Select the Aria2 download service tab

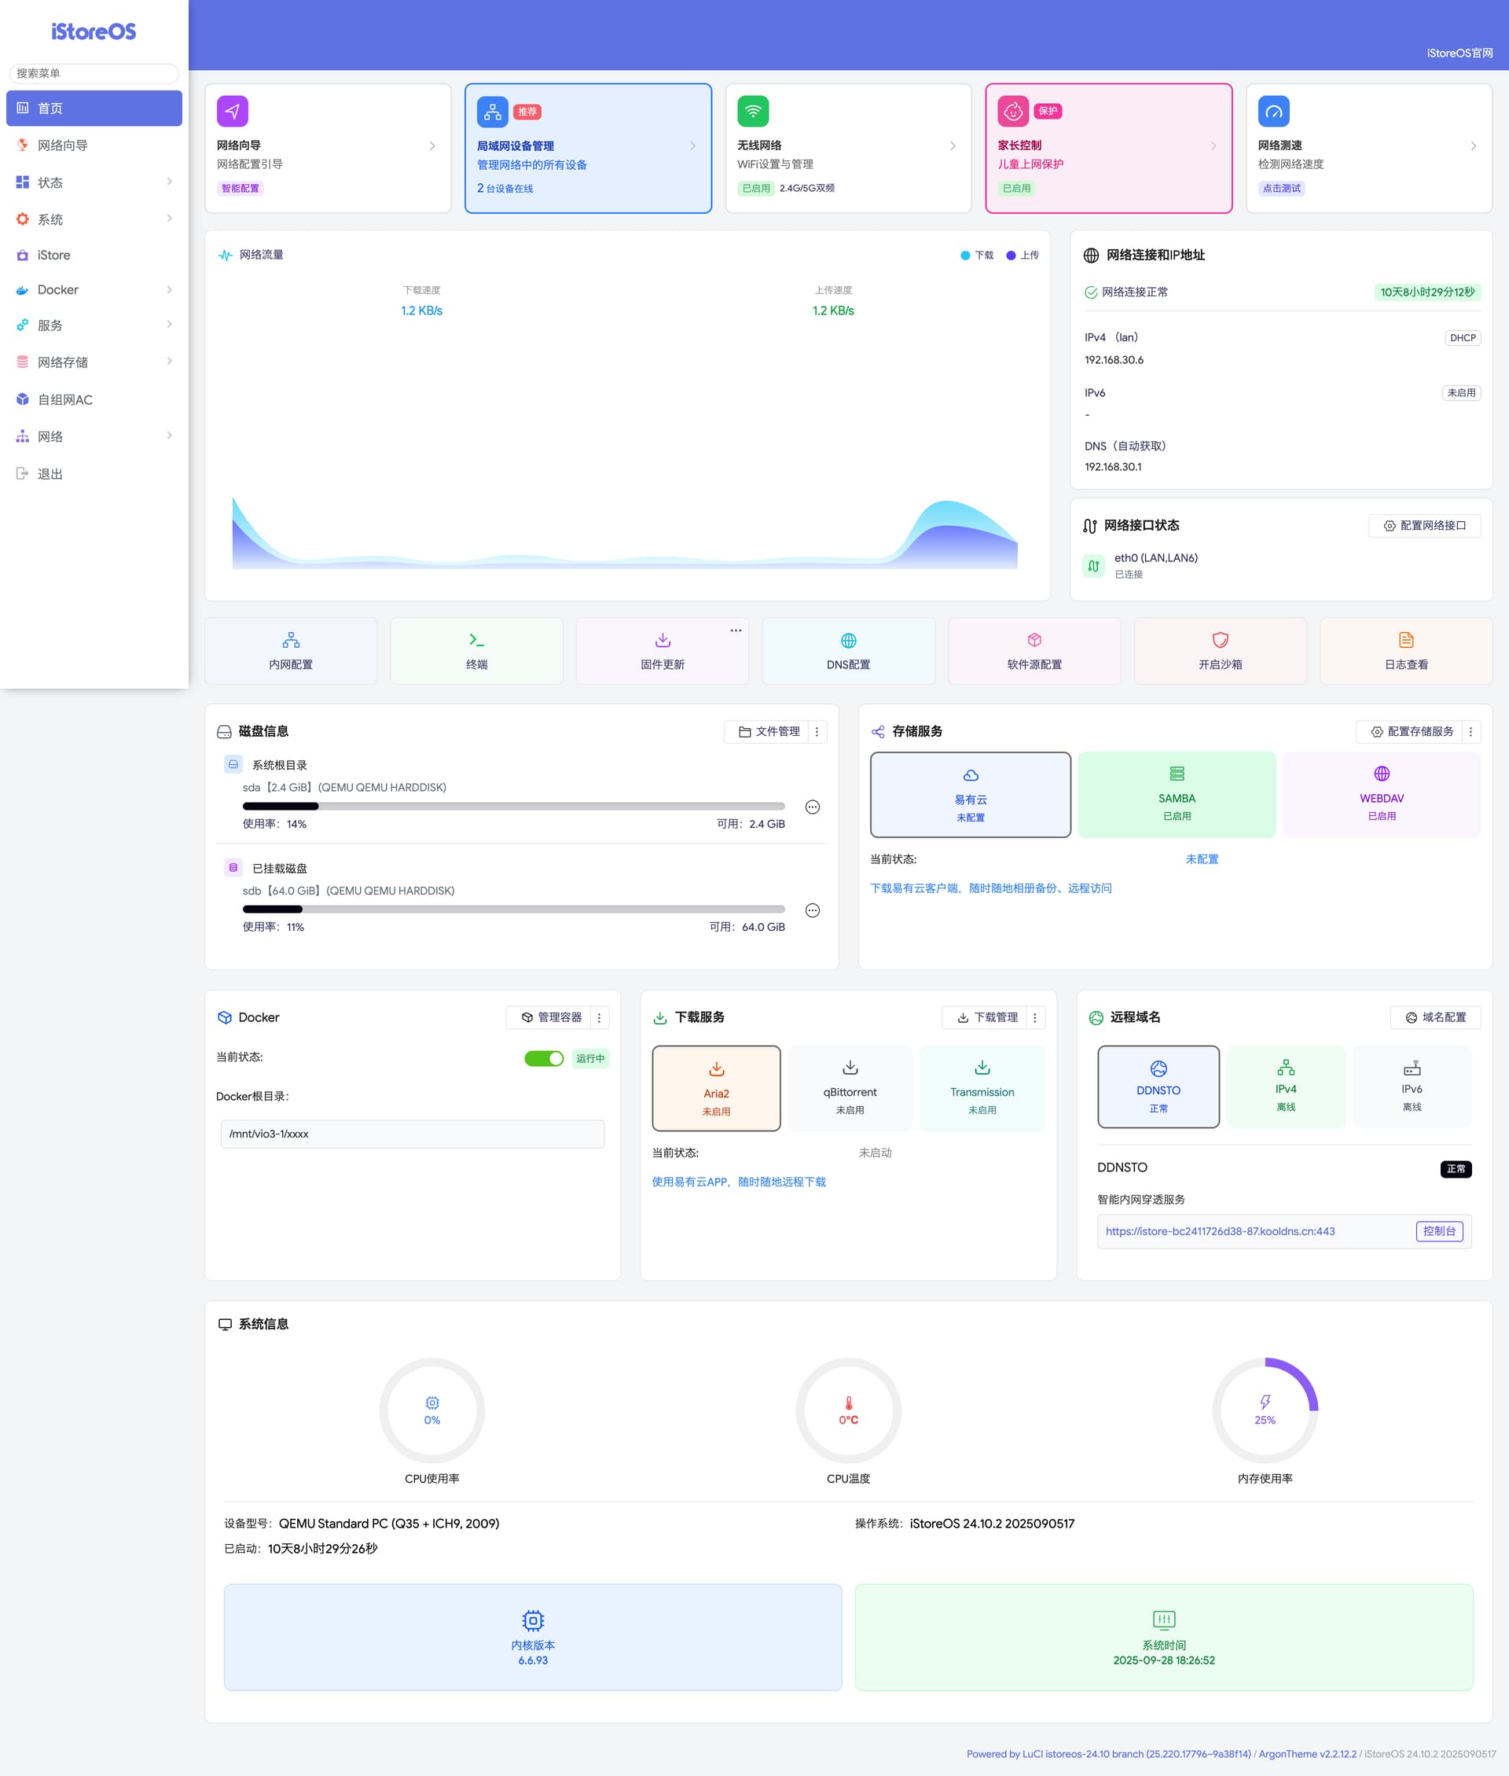(716, 1088)
